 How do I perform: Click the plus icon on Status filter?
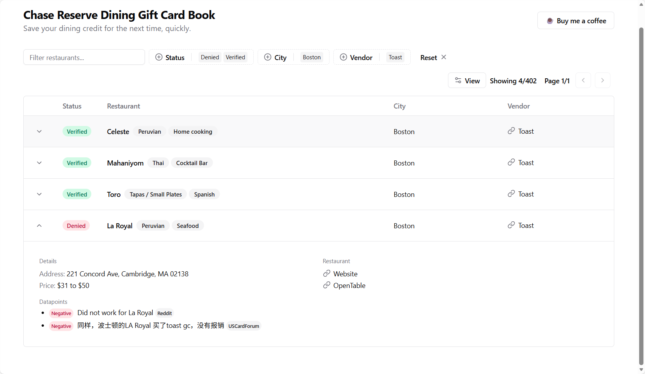point(159,57)
